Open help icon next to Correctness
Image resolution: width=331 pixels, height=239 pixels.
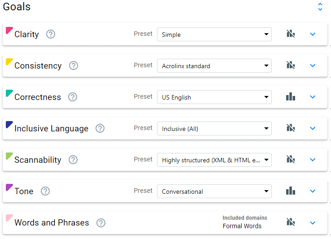73,97
